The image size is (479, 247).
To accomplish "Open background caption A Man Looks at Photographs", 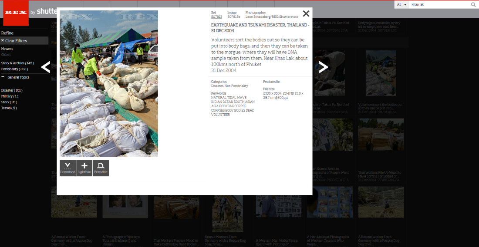I will pos(328,240).
